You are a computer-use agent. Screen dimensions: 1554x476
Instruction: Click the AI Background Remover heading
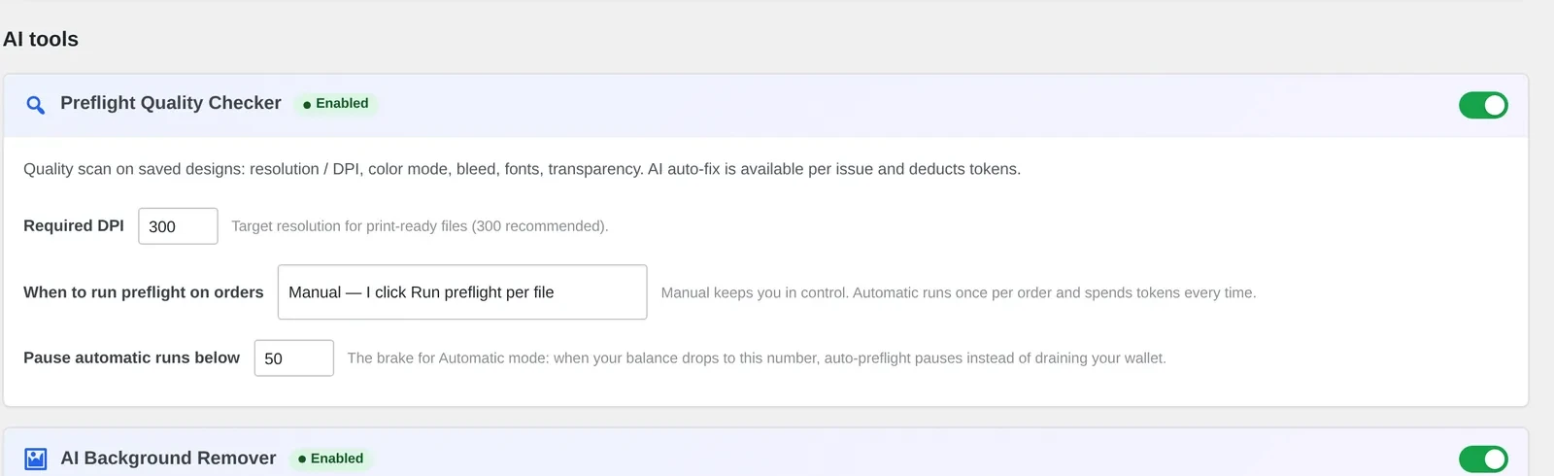168,459
